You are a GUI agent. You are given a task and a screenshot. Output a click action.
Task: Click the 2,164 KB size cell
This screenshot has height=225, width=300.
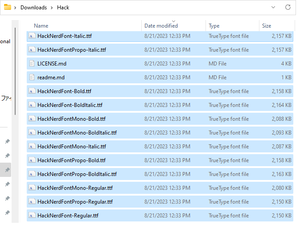[x=282, y=105]
